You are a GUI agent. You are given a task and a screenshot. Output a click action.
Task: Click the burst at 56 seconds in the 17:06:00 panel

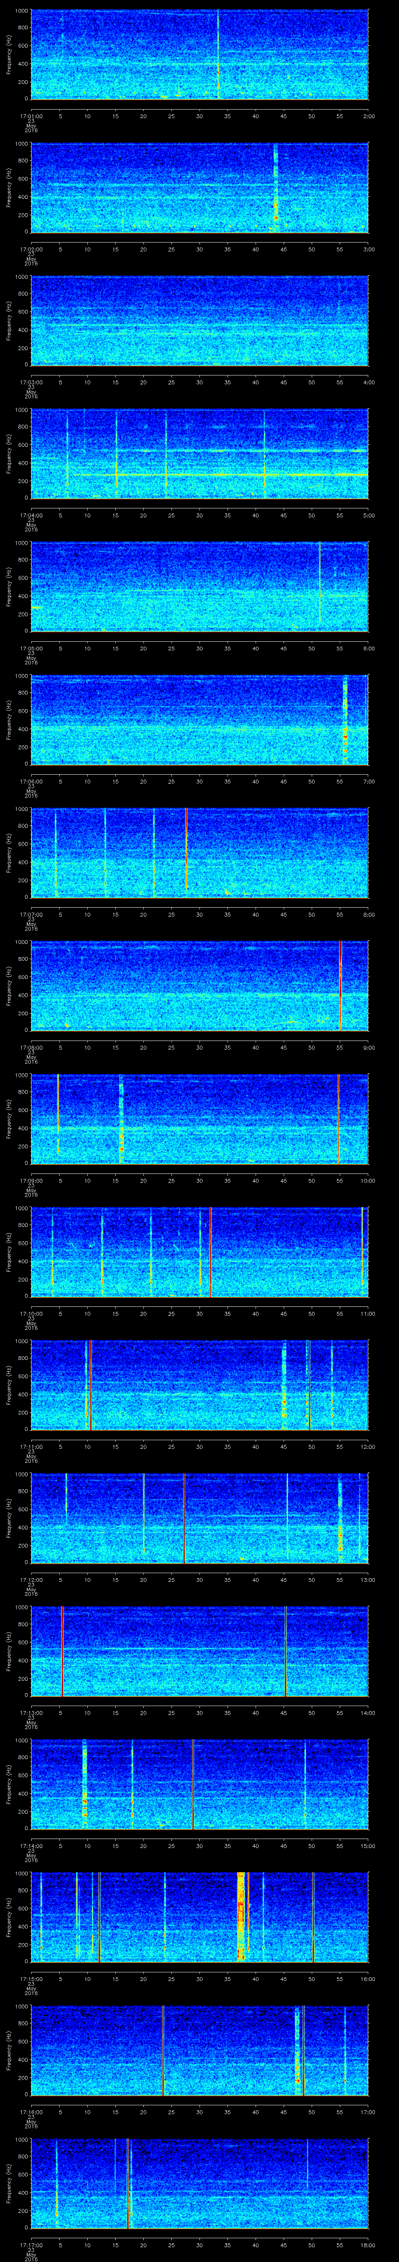[344, 720]
